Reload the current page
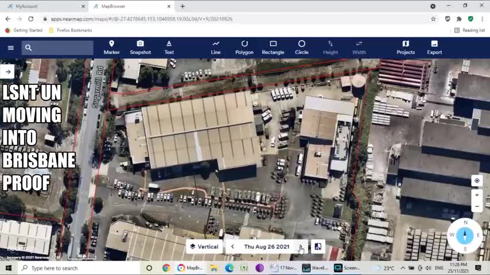The width and height of the screenshot is (490, 275). pos(30,19)
